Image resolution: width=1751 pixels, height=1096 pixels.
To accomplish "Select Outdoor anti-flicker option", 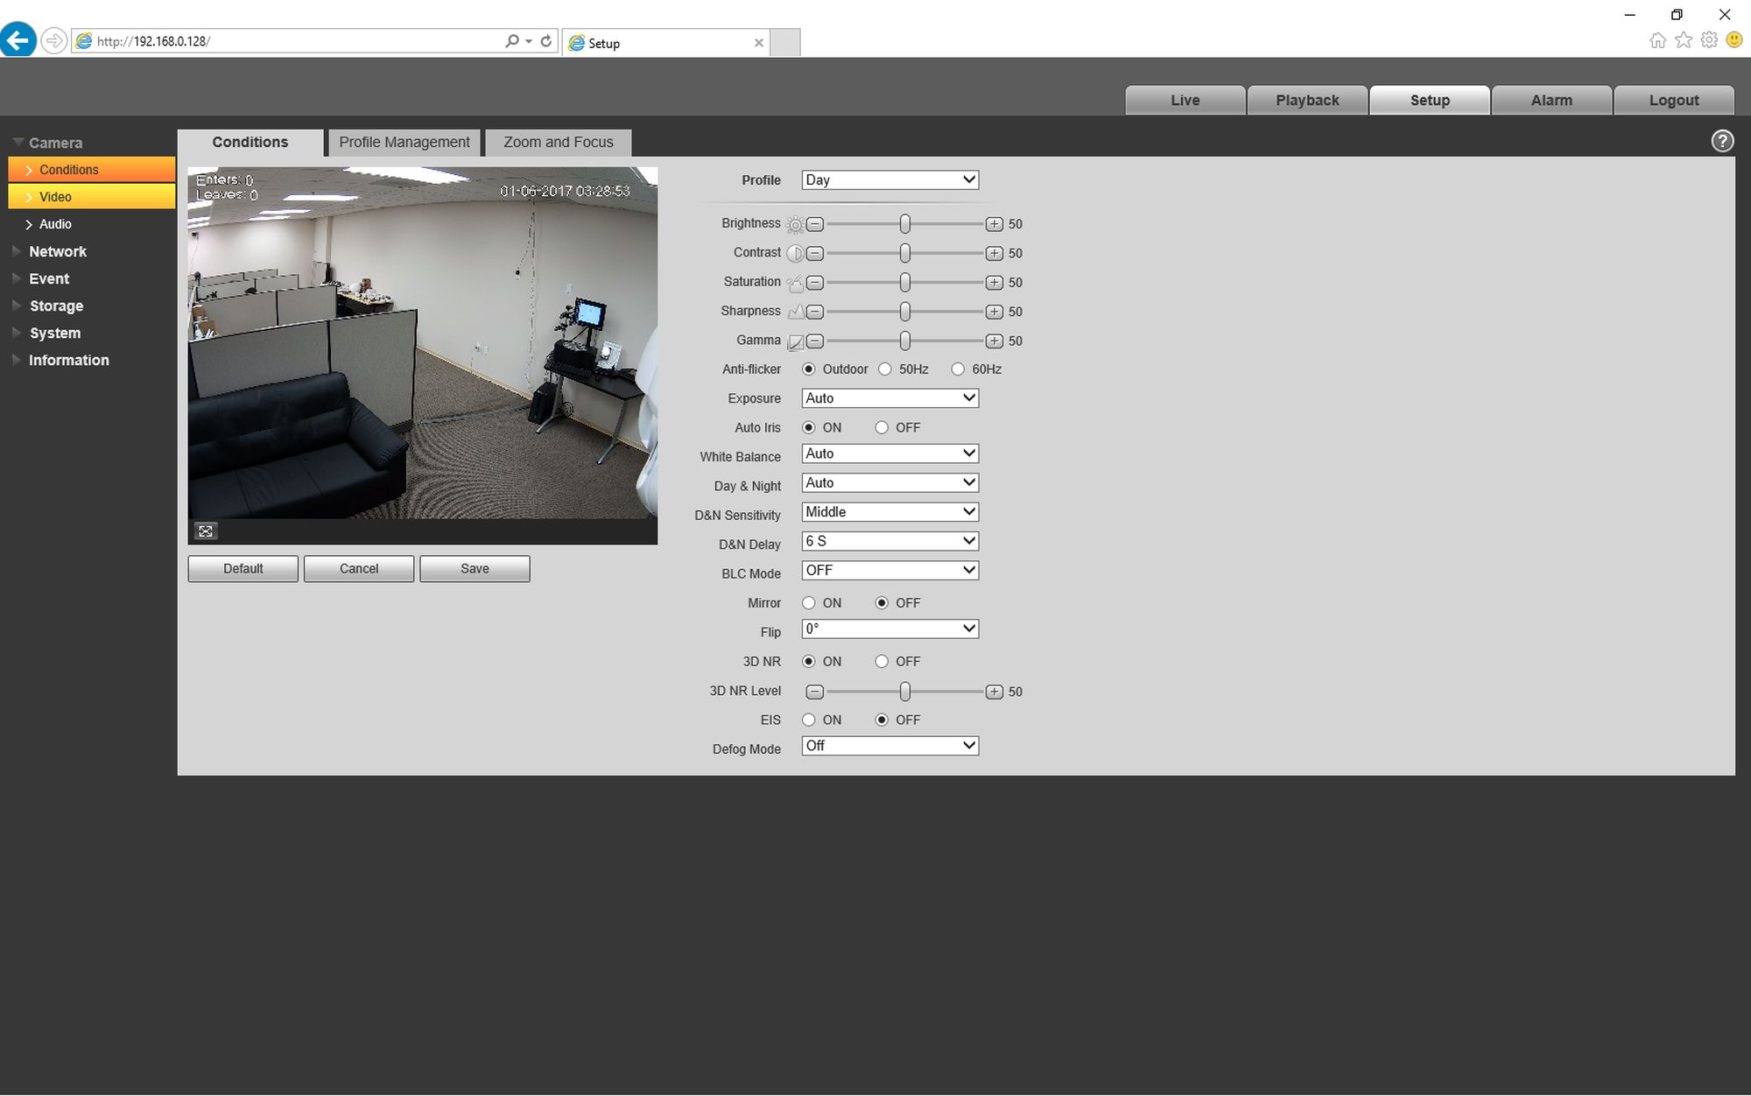I will (x=809, y=369).
